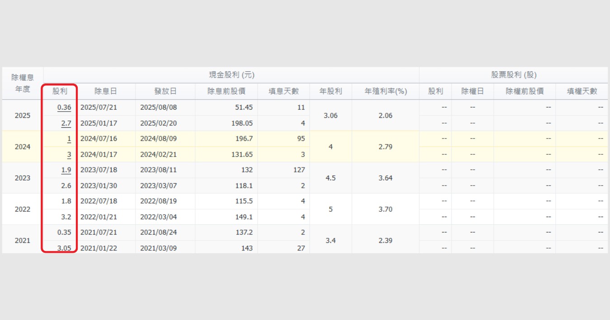The image size is (610, 320).
Task: Select the 2022/07/18 ex-dividend date cell
Action: point(99,201)
